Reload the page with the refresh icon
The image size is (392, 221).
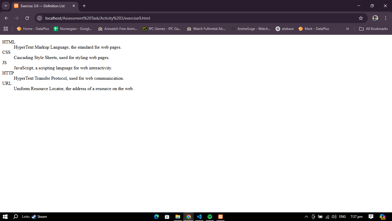point(27,18)
